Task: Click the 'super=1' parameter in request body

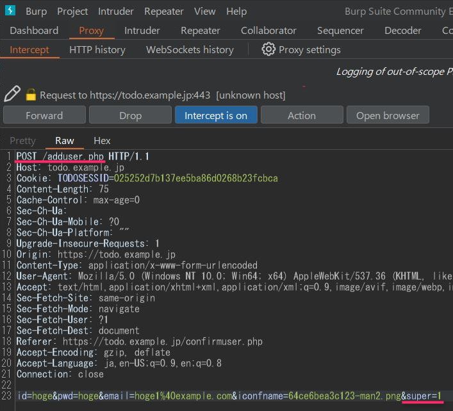Action: (424, 396)
